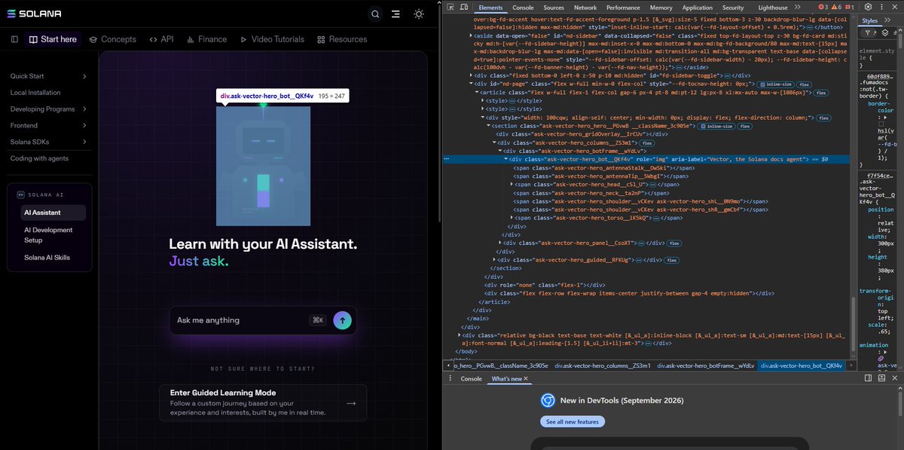Collapse the selected ask-vector-hero_bot div node
The height and width of the screenshot is (450, 904).
506,159
